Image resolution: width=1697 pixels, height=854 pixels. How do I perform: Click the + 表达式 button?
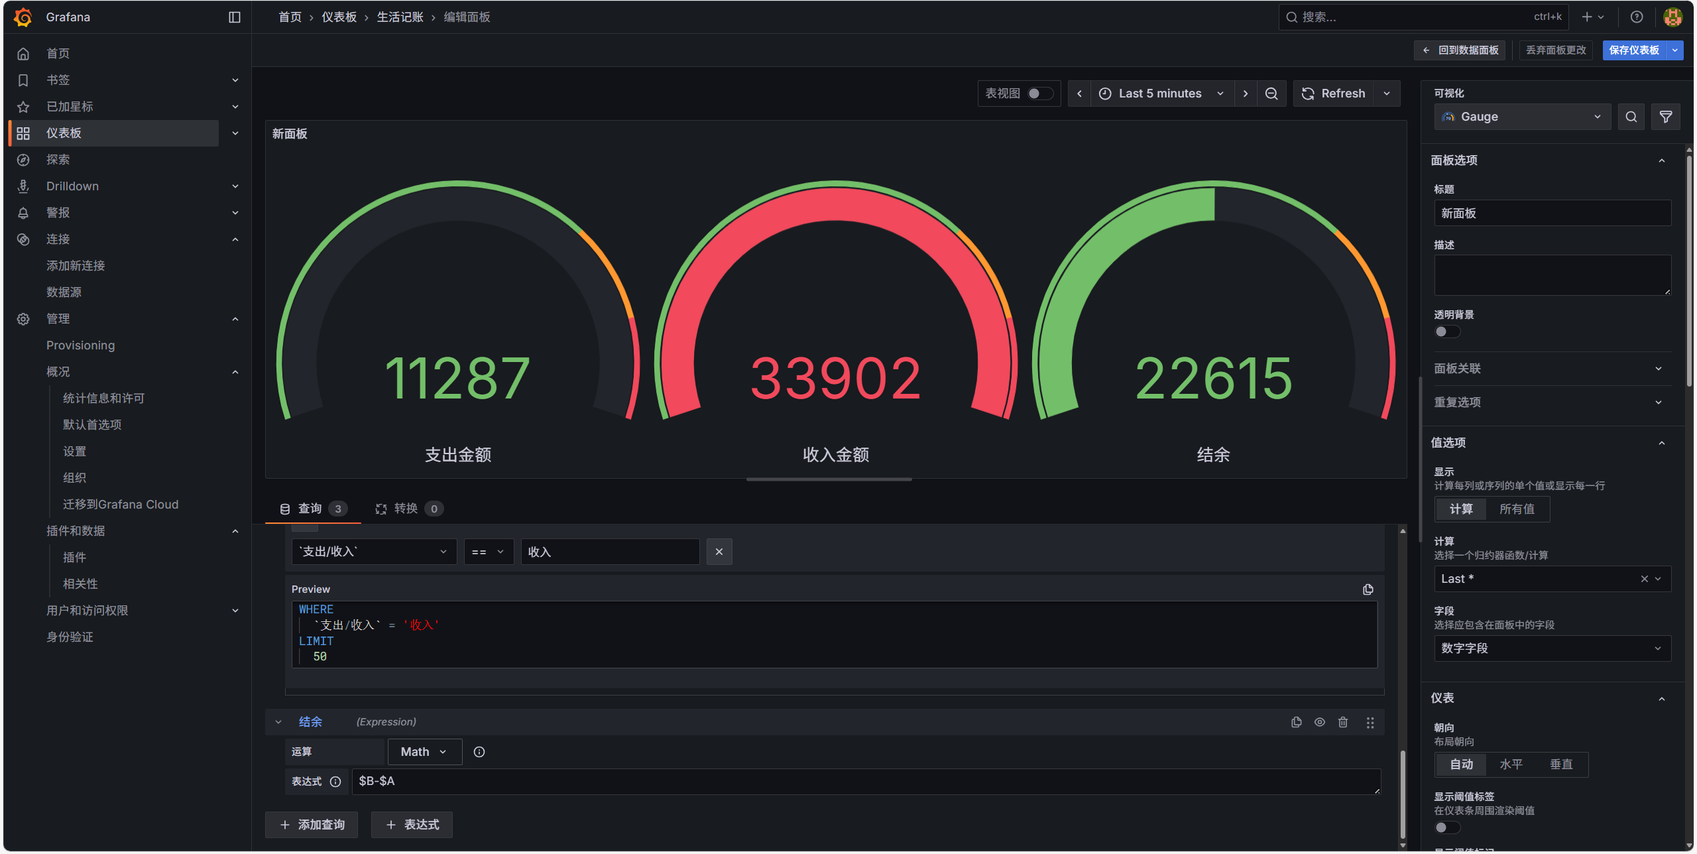[412, 825]
